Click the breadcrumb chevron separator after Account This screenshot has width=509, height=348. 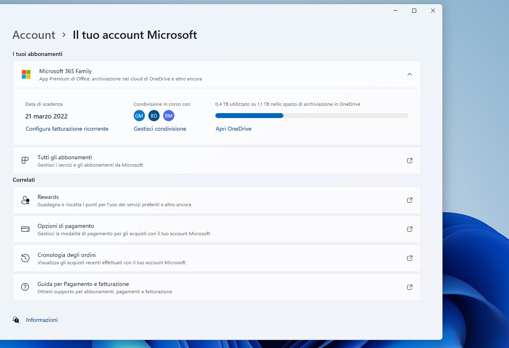[64, 35]
